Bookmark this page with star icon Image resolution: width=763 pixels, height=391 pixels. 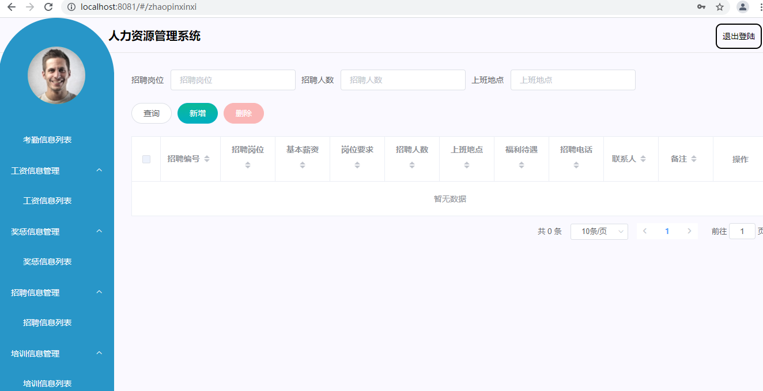pyautogui.click(x=719, y=7)
